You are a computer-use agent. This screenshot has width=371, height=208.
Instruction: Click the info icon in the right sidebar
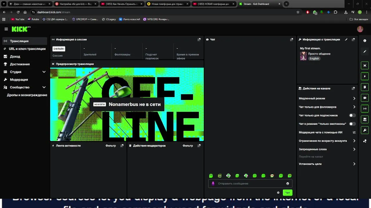[x=365, y=41]
